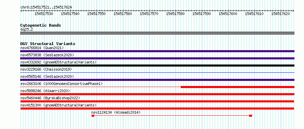
Task: Click the black bar for nsv4332692
Action: [x=157, y=66]
